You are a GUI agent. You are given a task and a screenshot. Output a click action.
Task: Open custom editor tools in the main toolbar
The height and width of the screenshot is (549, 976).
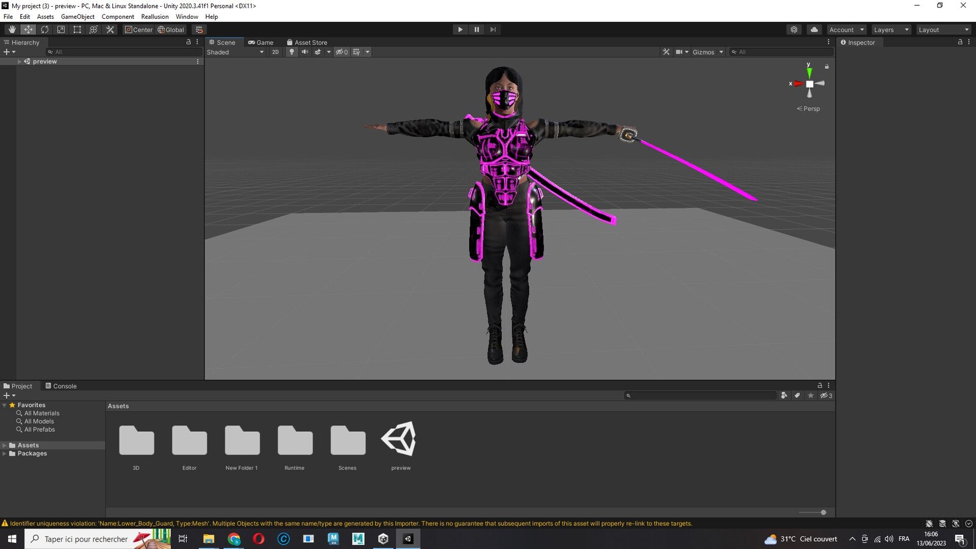pos(110,29)
